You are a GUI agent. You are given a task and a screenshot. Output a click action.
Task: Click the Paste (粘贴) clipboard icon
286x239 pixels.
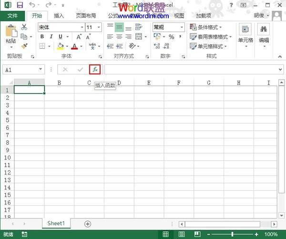coord(11,31)
